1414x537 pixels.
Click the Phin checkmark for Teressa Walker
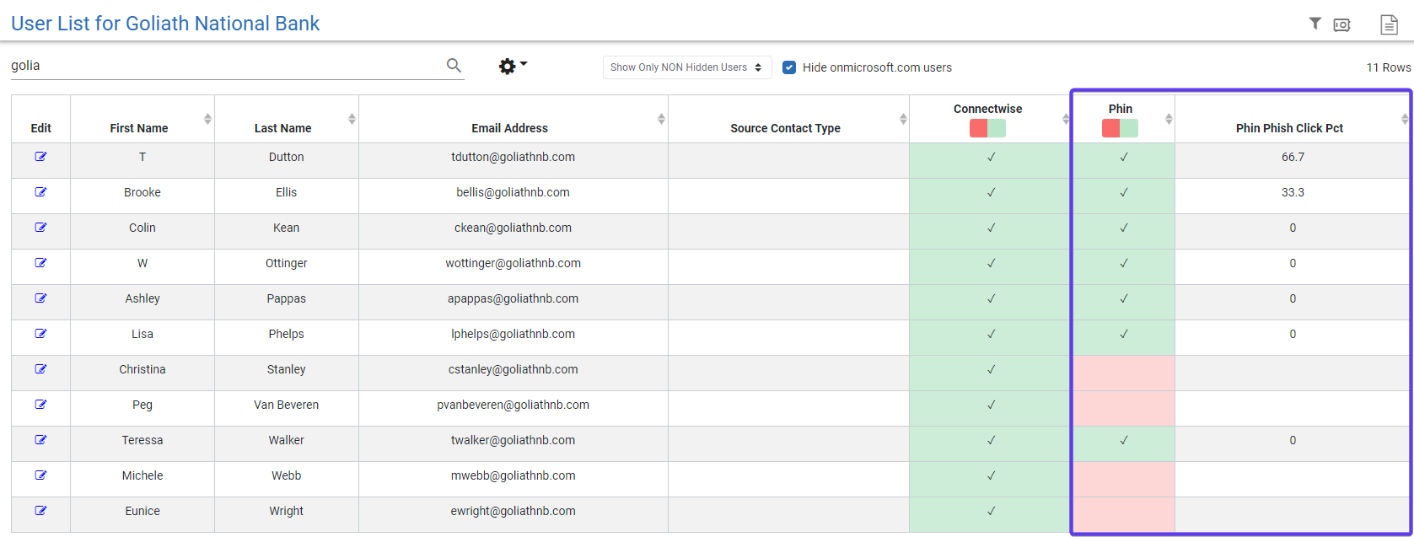[1123, 440]
